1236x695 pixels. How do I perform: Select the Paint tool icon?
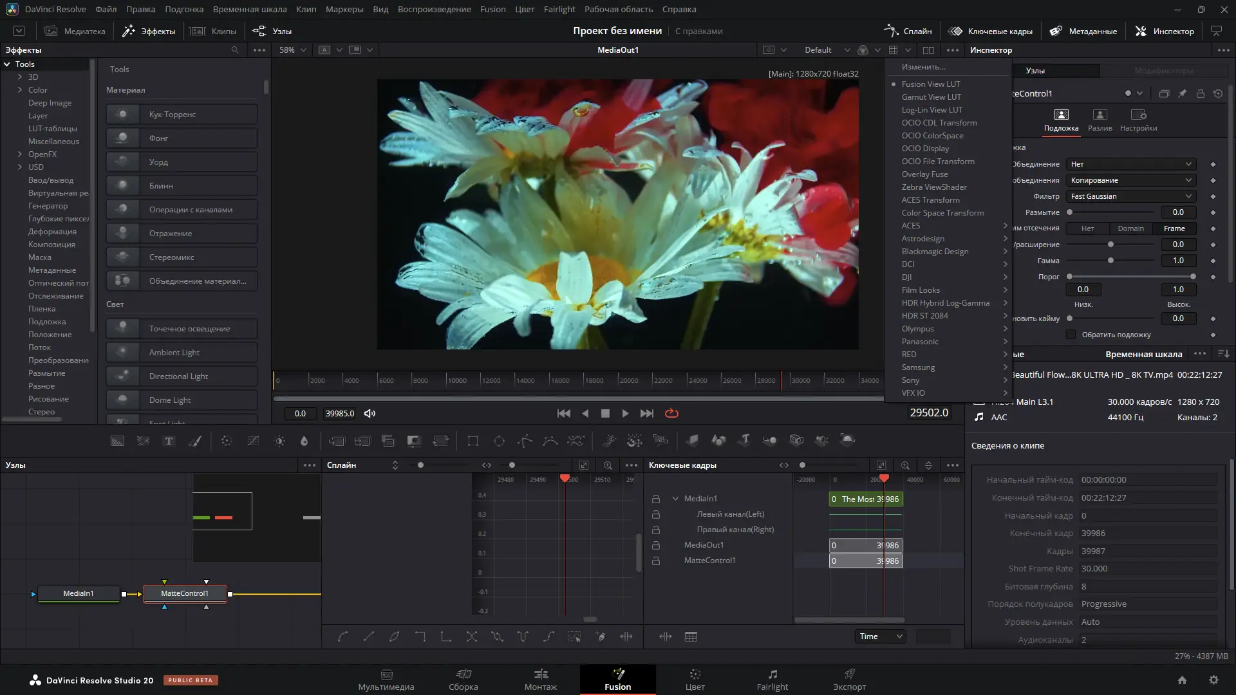(x=195, y=441)
